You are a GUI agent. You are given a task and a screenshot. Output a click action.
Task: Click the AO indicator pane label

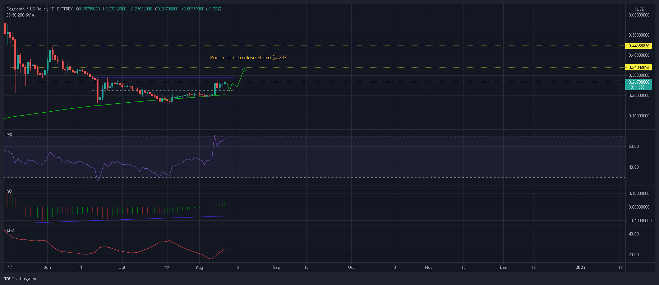point(9,191)
